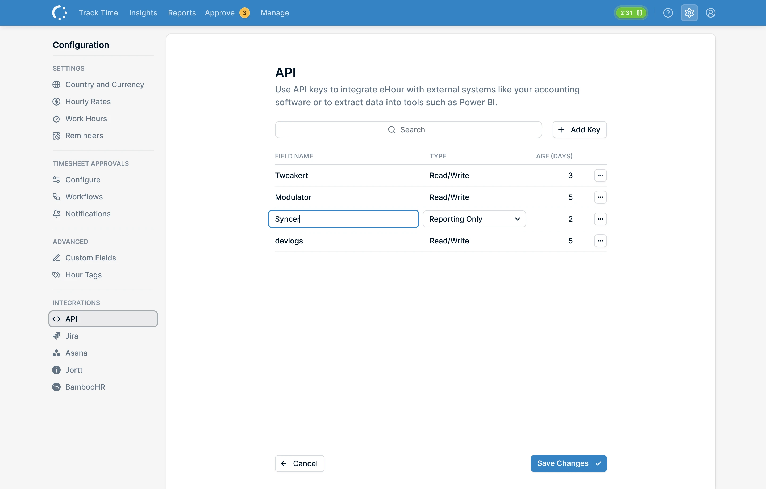The width and height of the screenshot is (766, 489).
Task: Click the Add Key button
Action: [x=579, y=130]
